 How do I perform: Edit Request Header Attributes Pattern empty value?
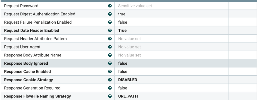pos(171,39)
